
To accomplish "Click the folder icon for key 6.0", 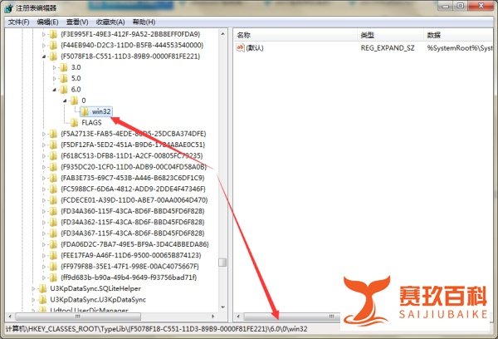I will click(64, 90).
